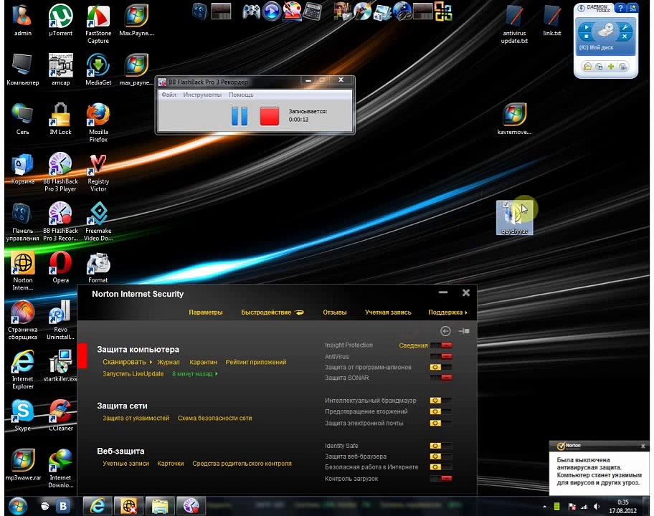Viewport: 654px width, 516px height.
Task: Click the Paint palette icon in top dock
Action: pos(293,11)
